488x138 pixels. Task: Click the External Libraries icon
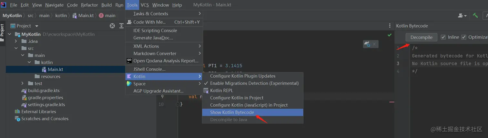pyautogui.click(x=17, y=112)
